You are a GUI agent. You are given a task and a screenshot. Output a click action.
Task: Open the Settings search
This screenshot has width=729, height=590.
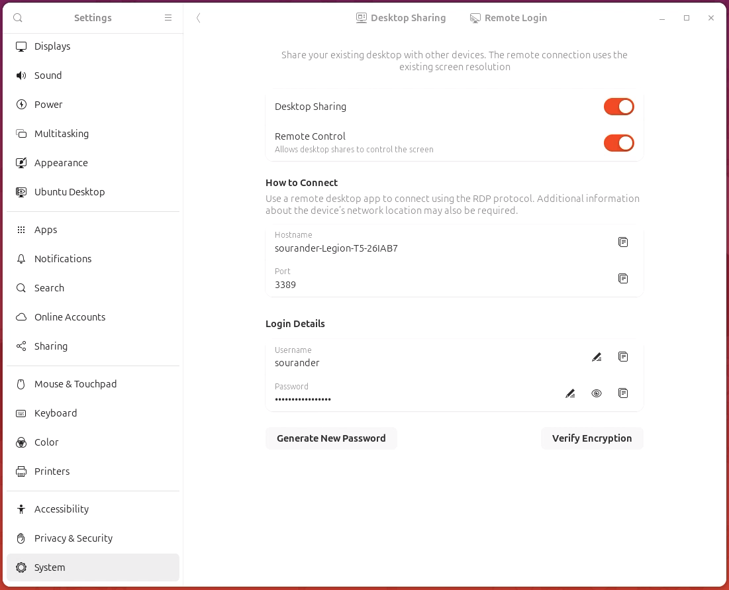(17, 18)
